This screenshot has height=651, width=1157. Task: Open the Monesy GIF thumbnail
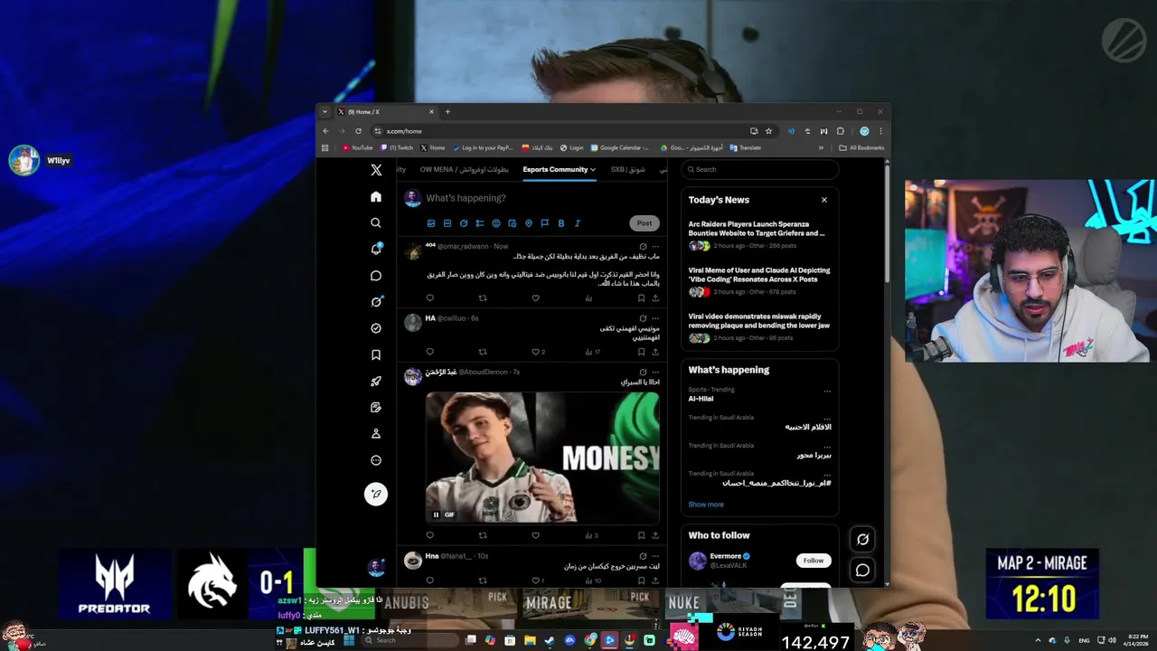542,457
